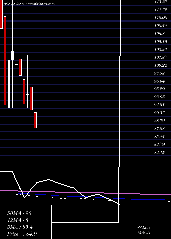
Task: Click the 12MA : 8 reading
Action: (17, 220)
